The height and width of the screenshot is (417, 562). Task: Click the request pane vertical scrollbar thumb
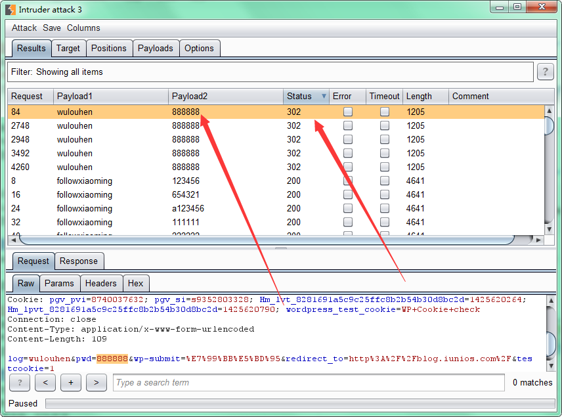551,345
